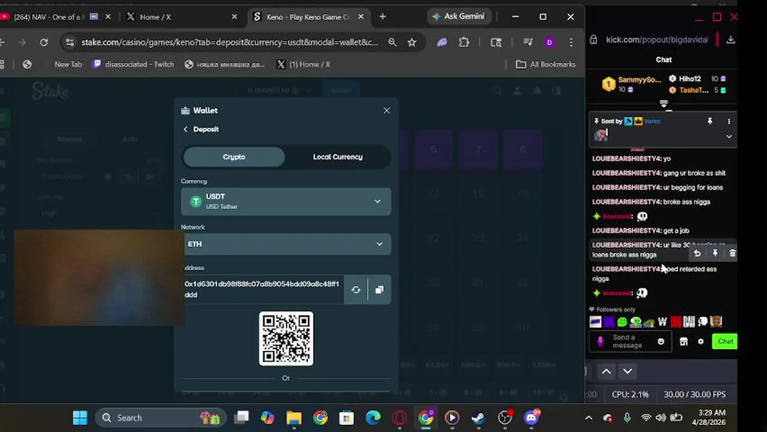This screenshot has width=767, height=432.
Task: Open the zoom magnifier in address bar
Action: pos(392,42)
